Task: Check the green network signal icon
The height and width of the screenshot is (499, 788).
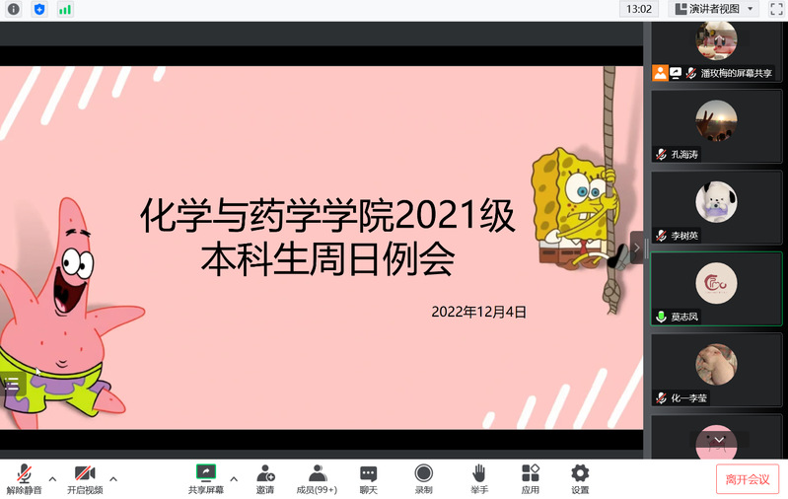Action: 65,9
